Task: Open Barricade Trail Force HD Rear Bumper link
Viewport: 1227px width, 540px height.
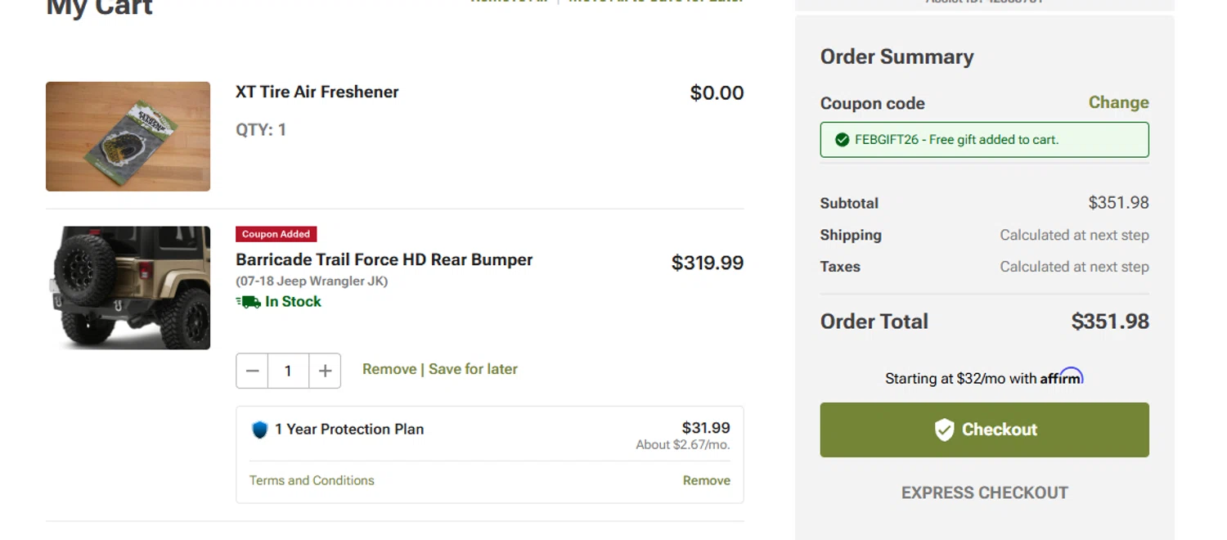Action: click(384, 259)
